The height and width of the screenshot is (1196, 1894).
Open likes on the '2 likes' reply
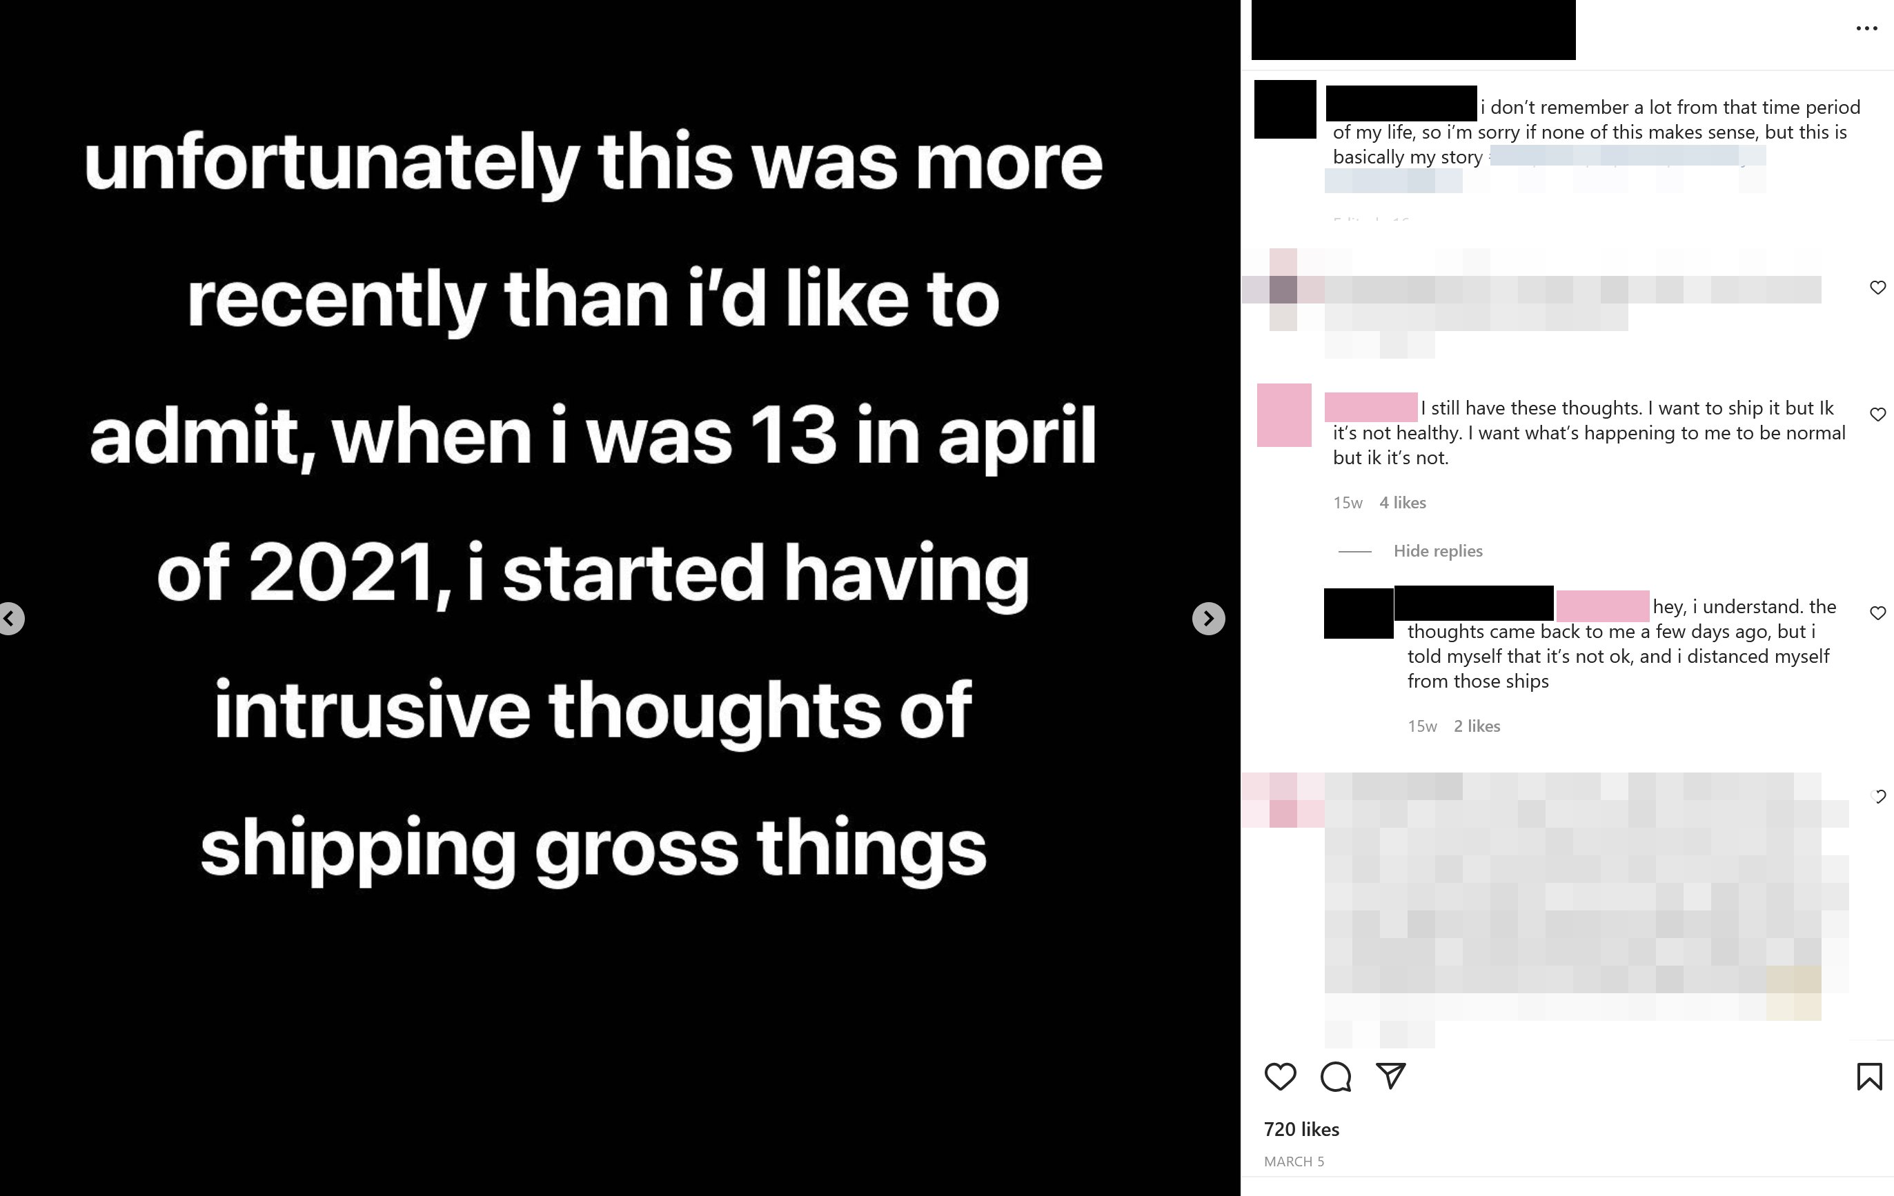click(1477, 726)
